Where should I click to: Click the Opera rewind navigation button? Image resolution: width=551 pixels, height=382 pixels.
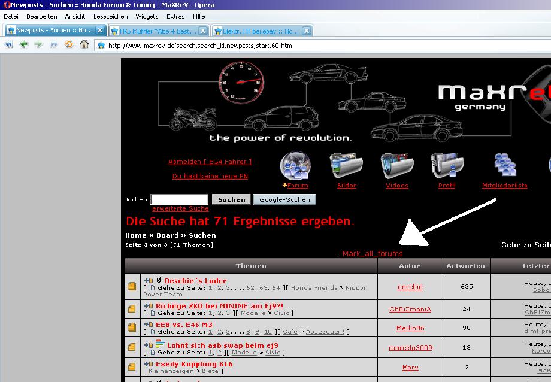pos(9,45)
